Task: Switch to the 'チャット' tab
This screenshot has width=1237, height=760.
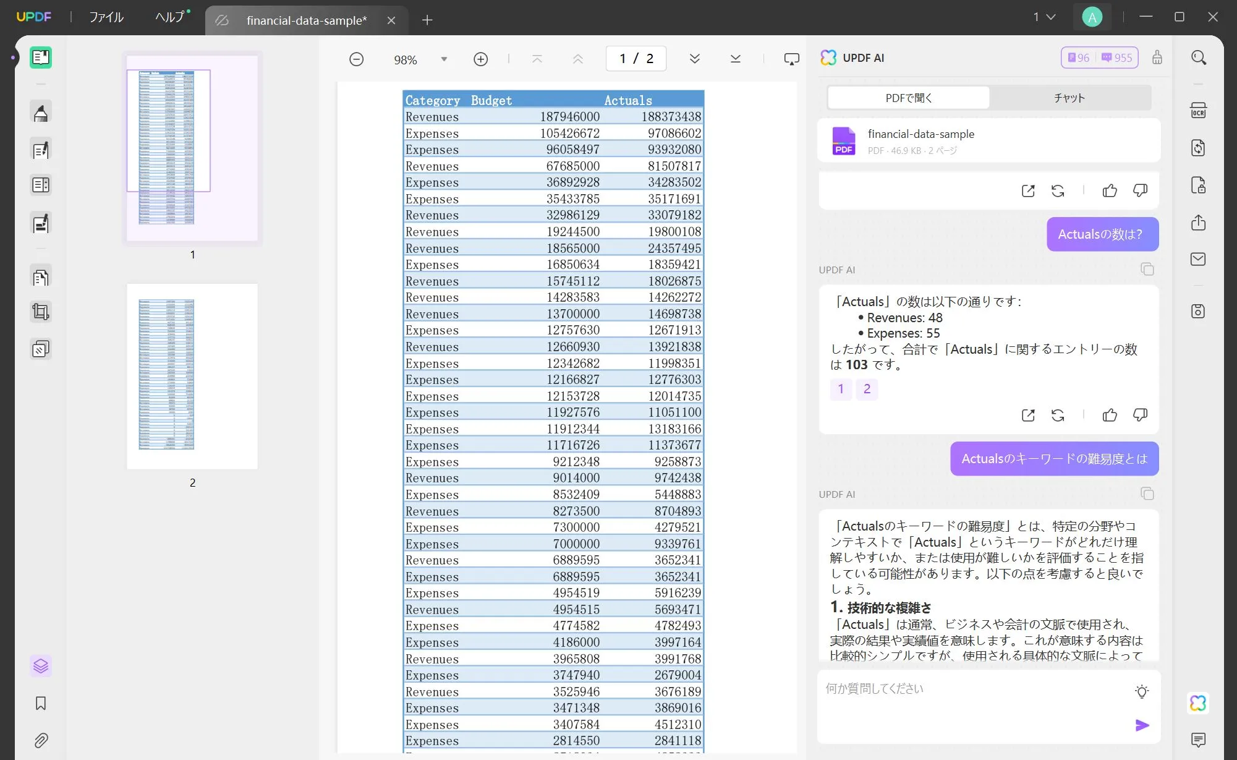Action: [x=1071, y=97]
